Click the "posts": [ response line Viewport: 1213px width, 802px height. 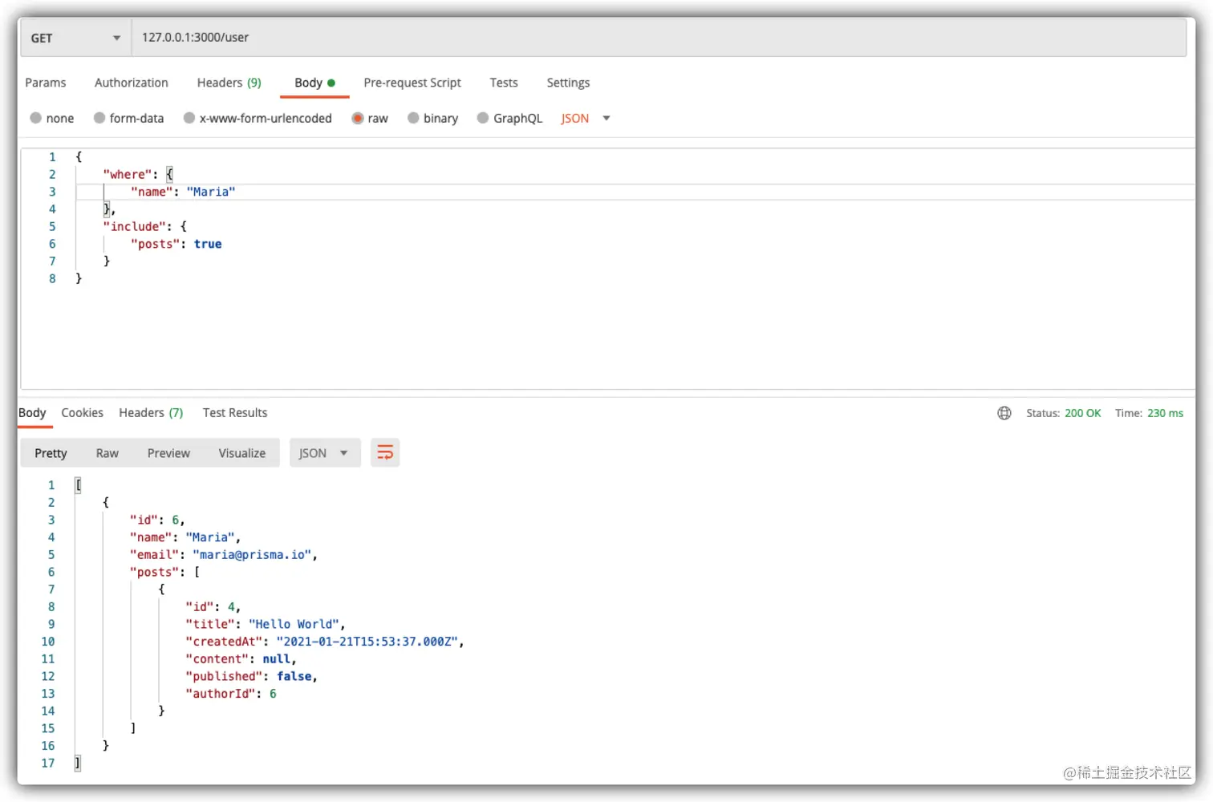pos(165,572)
